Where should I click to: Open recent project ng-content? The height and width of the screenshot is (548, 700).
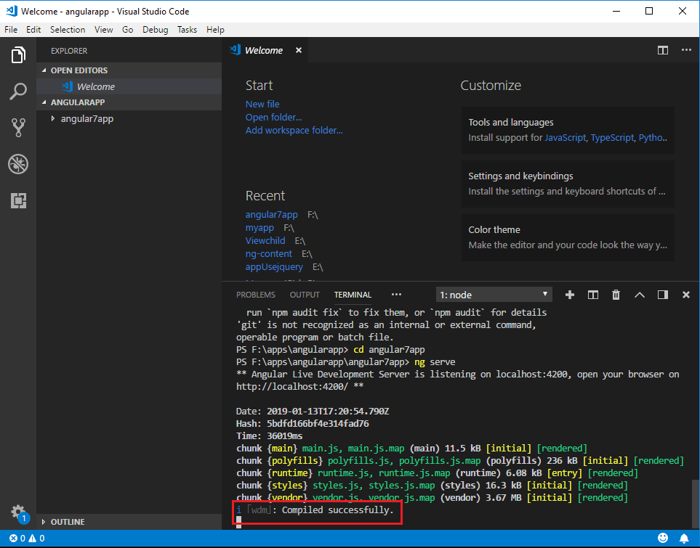click(269, 254)
